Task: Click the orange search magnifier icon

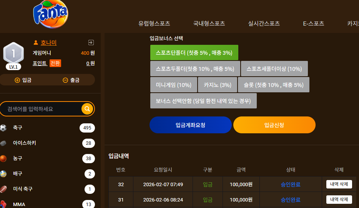Action: click(x=87, y=109)
